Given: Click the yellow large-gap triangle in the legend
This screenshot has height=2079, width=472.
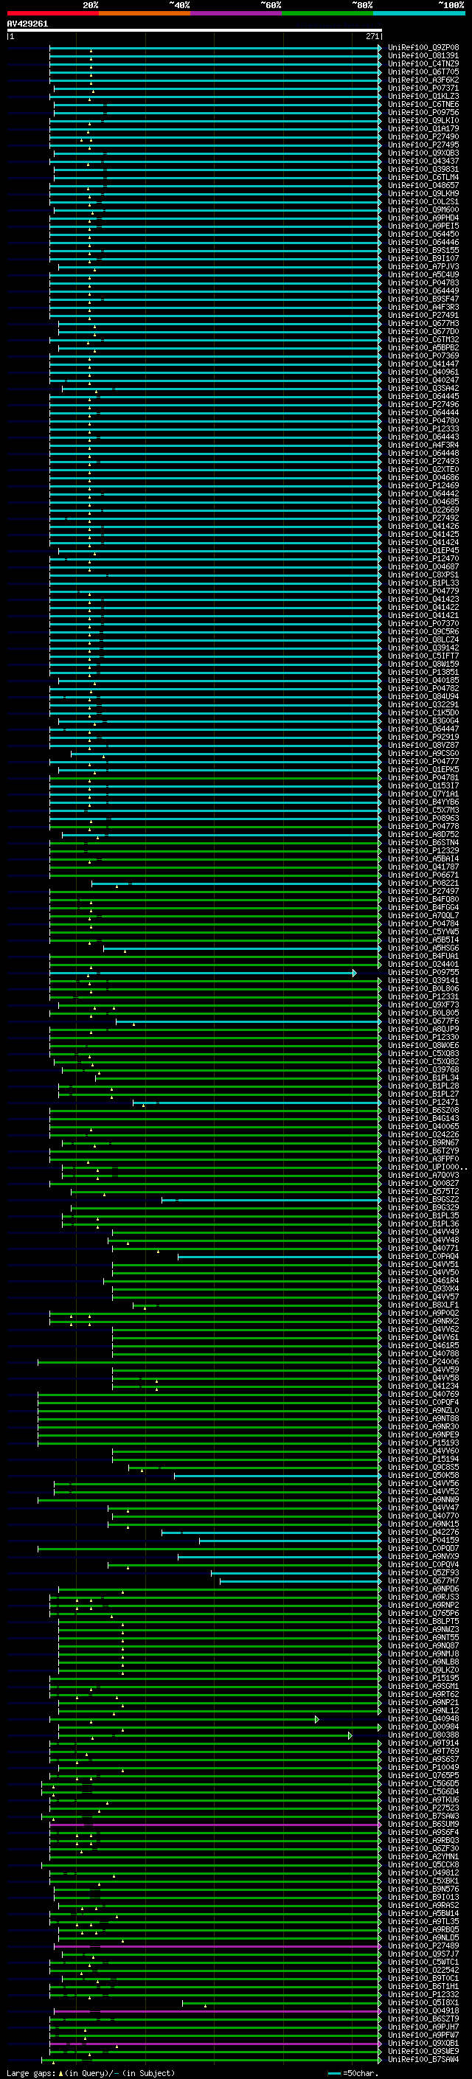Looking at the screenshot, I should coord(61,2072).
